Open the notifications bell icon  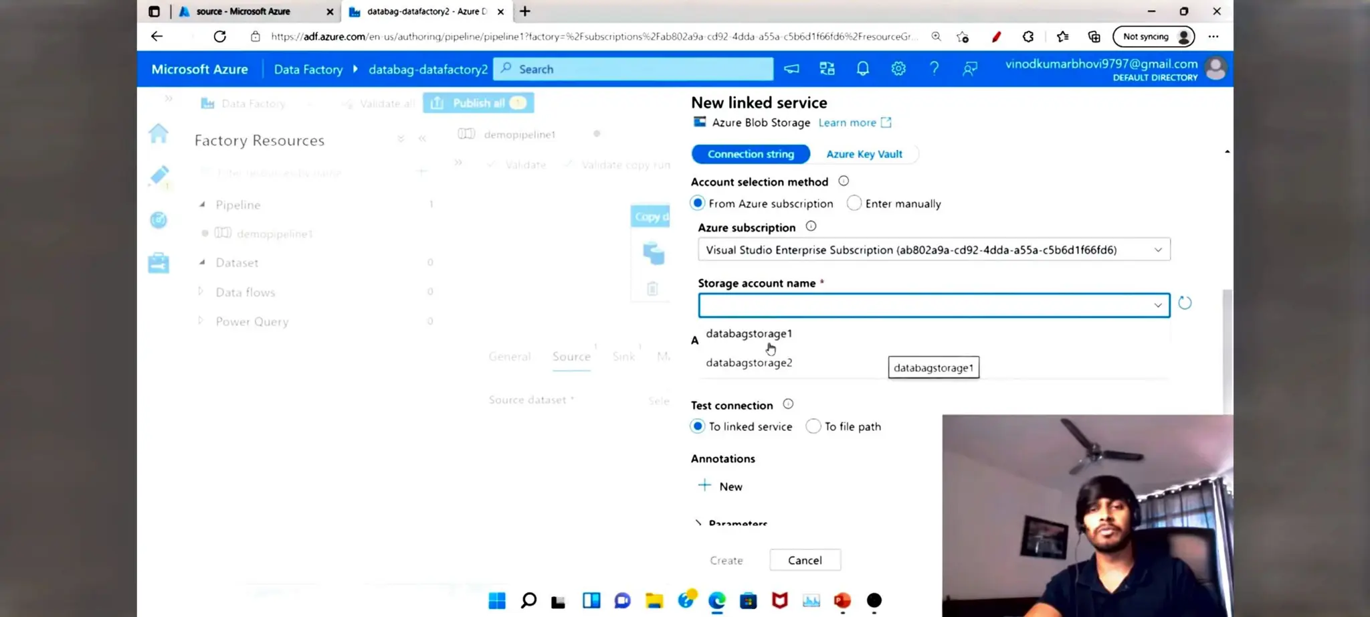863,69
